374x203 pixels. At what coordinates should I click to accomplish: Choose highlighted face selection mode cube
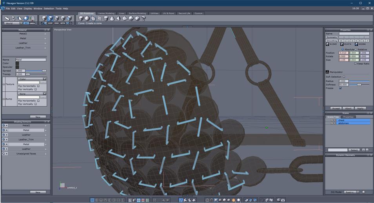tap(50, 18)
